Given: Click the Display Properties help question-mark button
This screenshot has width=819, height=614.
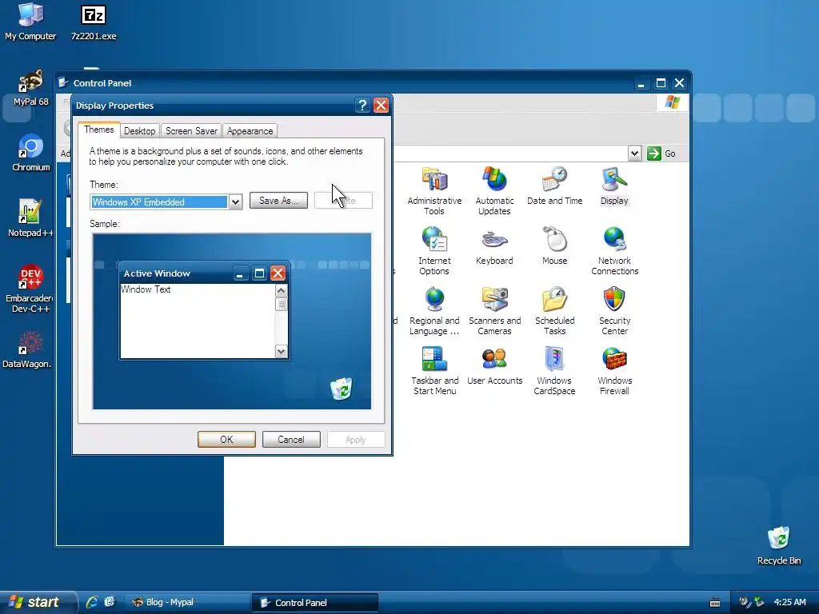Looking at the screenshot, I should 362,106.
